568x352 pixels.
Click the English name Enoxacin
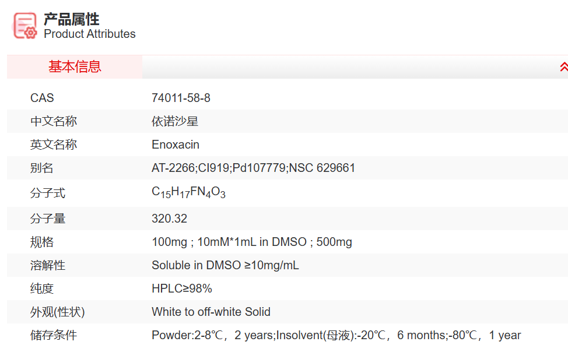tap(176, 145)
